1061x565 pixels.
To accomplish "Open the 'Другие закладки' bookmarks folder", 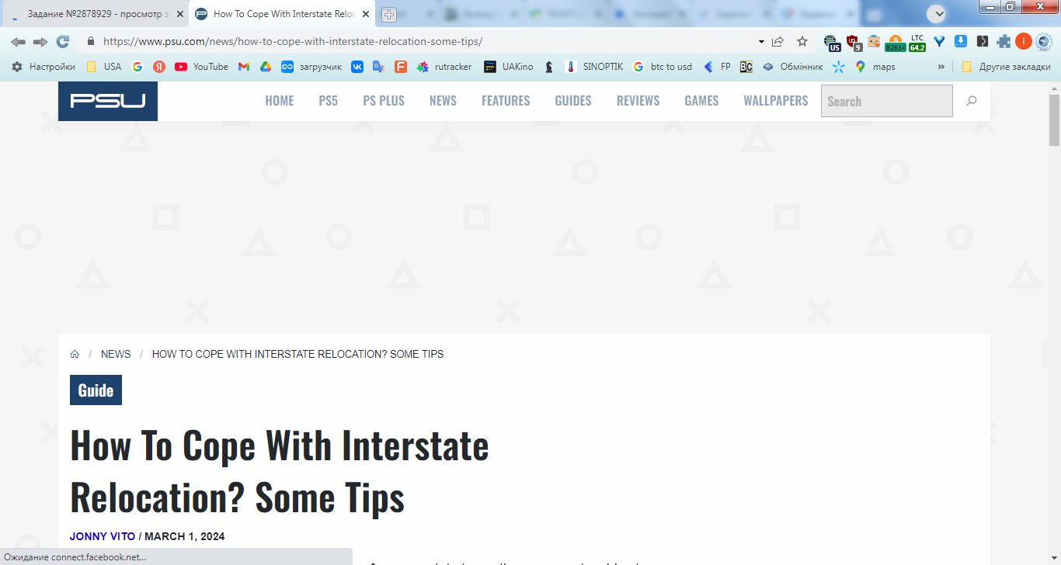I will point(1005,67).
